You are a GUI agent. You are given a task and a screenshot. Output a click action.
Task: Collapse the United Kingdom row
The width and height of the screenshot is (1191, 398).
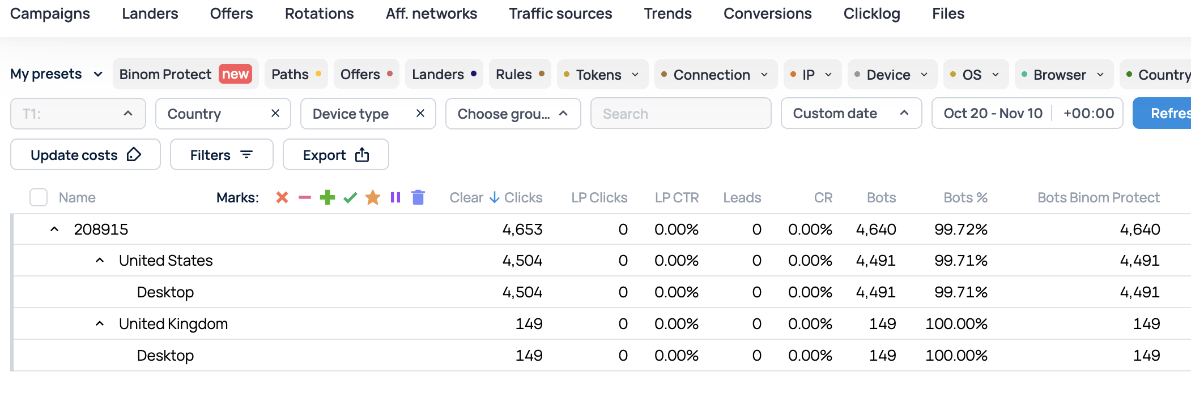(100, 324)
